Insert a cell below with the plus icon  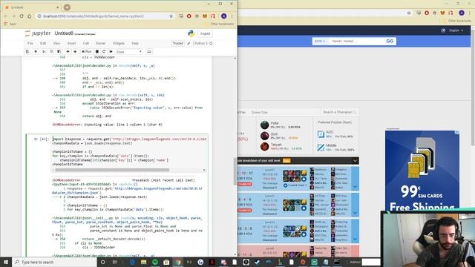click(36, 52)
